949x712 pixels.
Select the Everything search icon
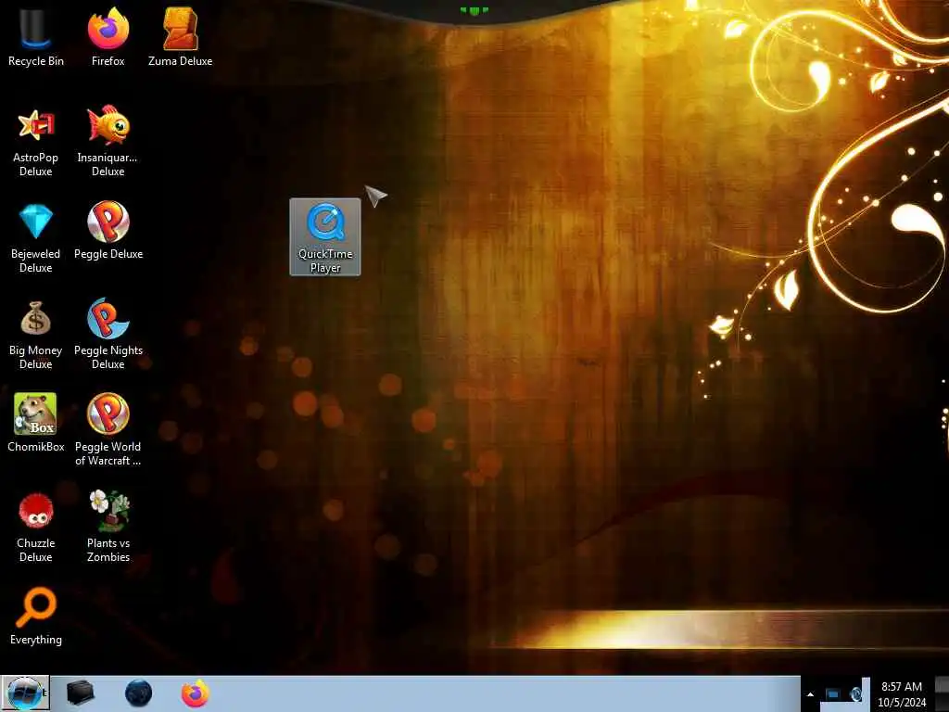coord(35,617)
